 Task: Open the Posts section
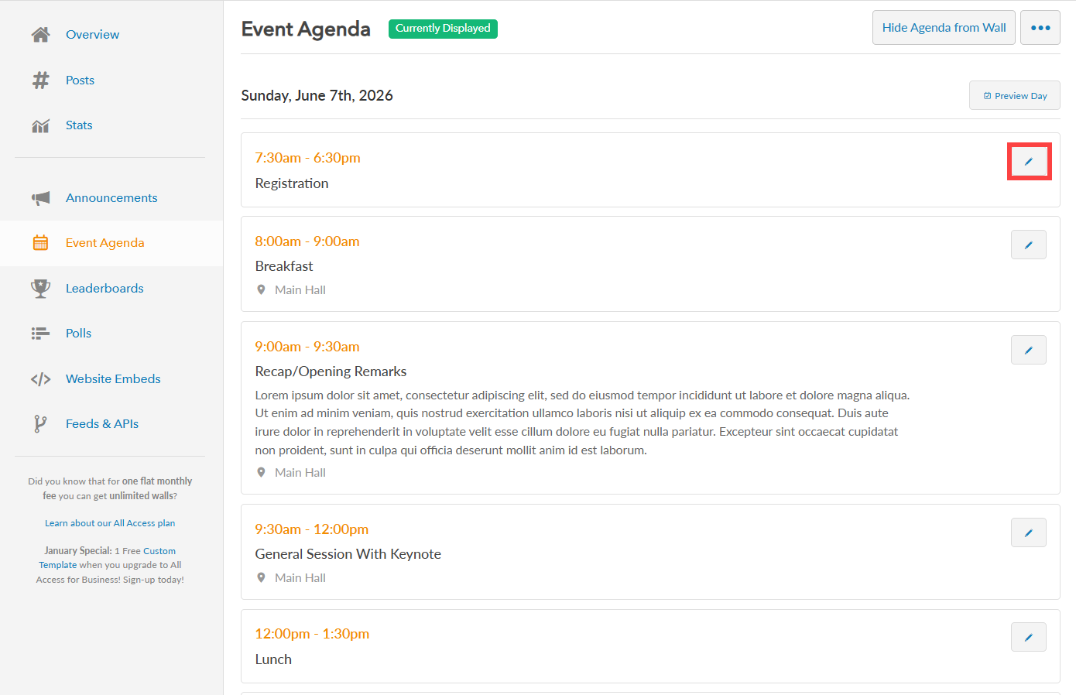pyautogui.click(x=80, y=80)
